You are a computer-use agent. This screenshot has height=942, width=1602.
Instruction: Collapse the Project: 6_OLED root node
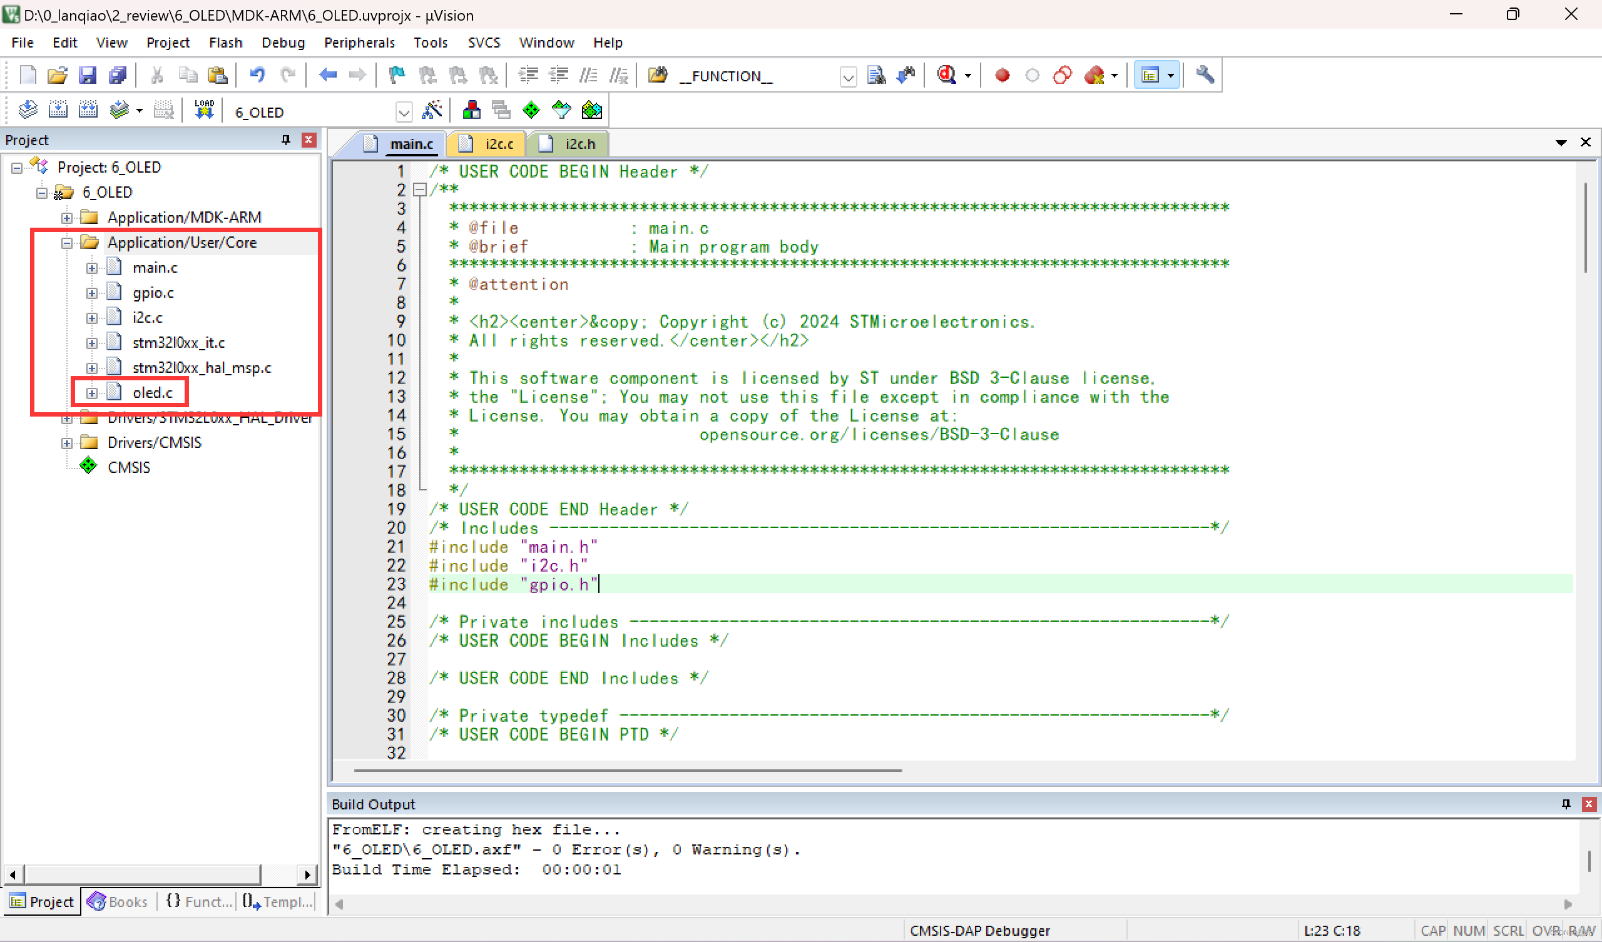pyautogui.click(x=17, y=168)
